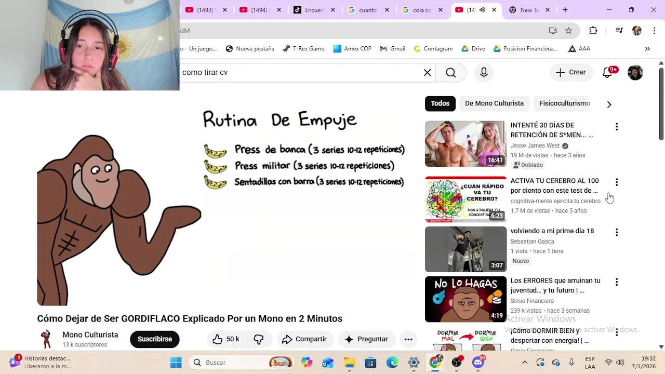Select the Fisicoculturismo filter chip
This screenshot has width=665, height=374.
point(564,103)
